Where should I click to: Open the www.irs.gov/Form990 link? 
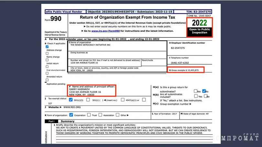[x=105, y=31]
